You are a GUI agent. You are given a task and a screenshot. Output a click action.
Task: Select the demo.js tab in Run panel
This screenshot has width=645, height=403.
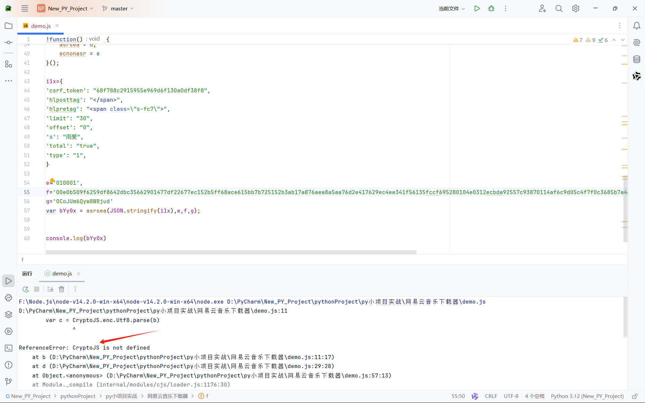click(x=62, y=274)
